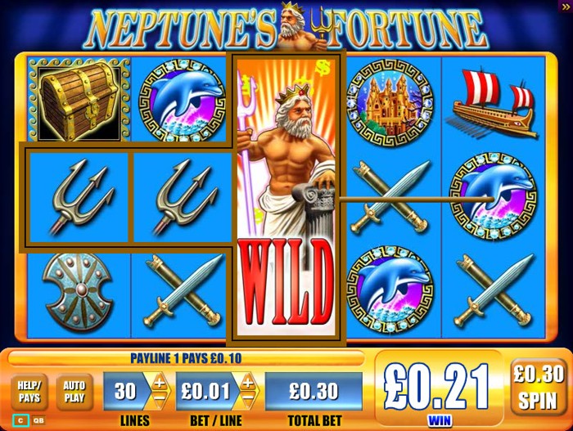
Task: Click the Neptune WILD reel
Action: 286,197
